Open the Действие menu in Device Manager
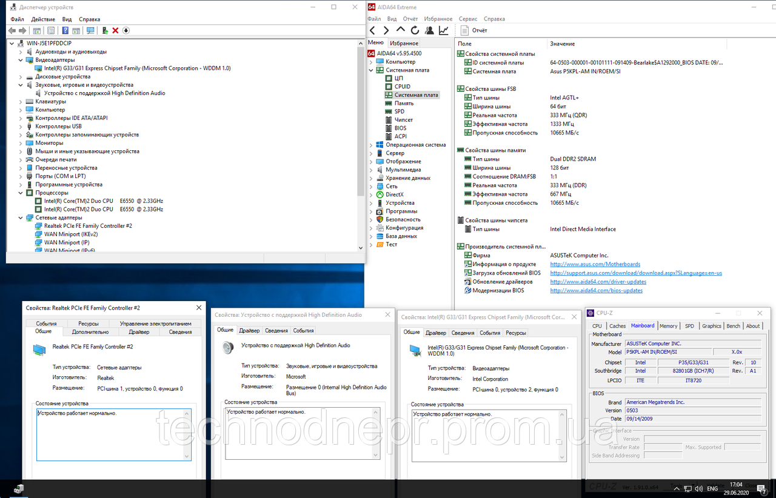This screenshot has height=498, width=776. [43, 19]
